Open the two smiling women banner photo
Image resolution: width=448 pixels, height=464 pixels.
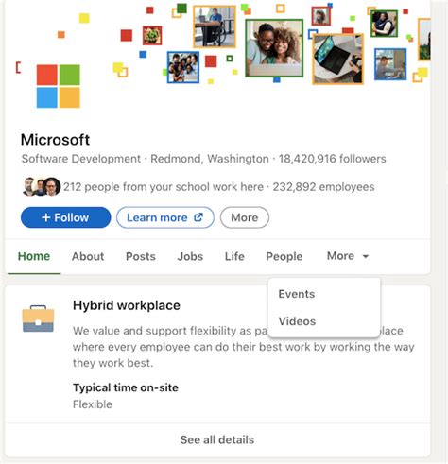274,48
